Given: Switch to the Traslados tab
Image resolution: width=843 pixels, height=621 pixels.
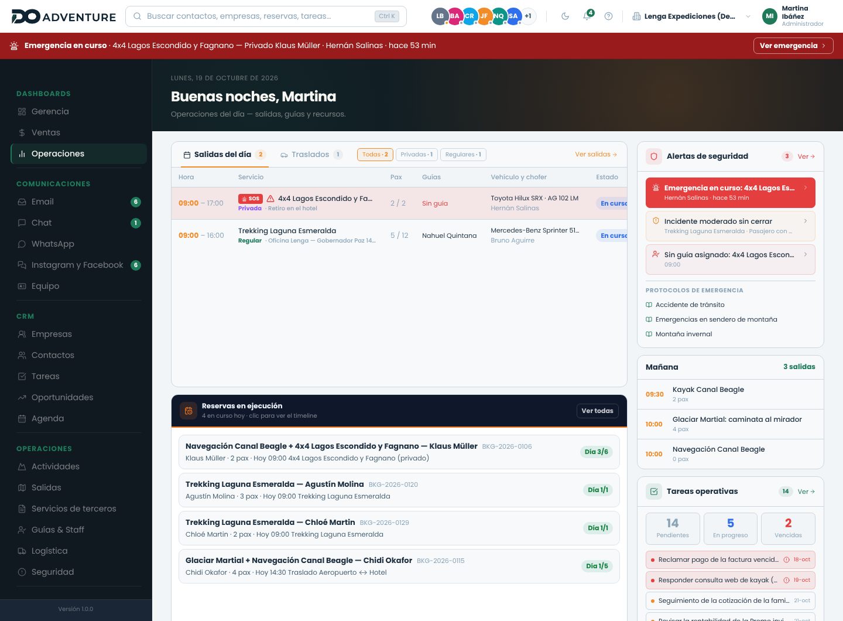Looking at the screenshot, I should coord(311,155).
